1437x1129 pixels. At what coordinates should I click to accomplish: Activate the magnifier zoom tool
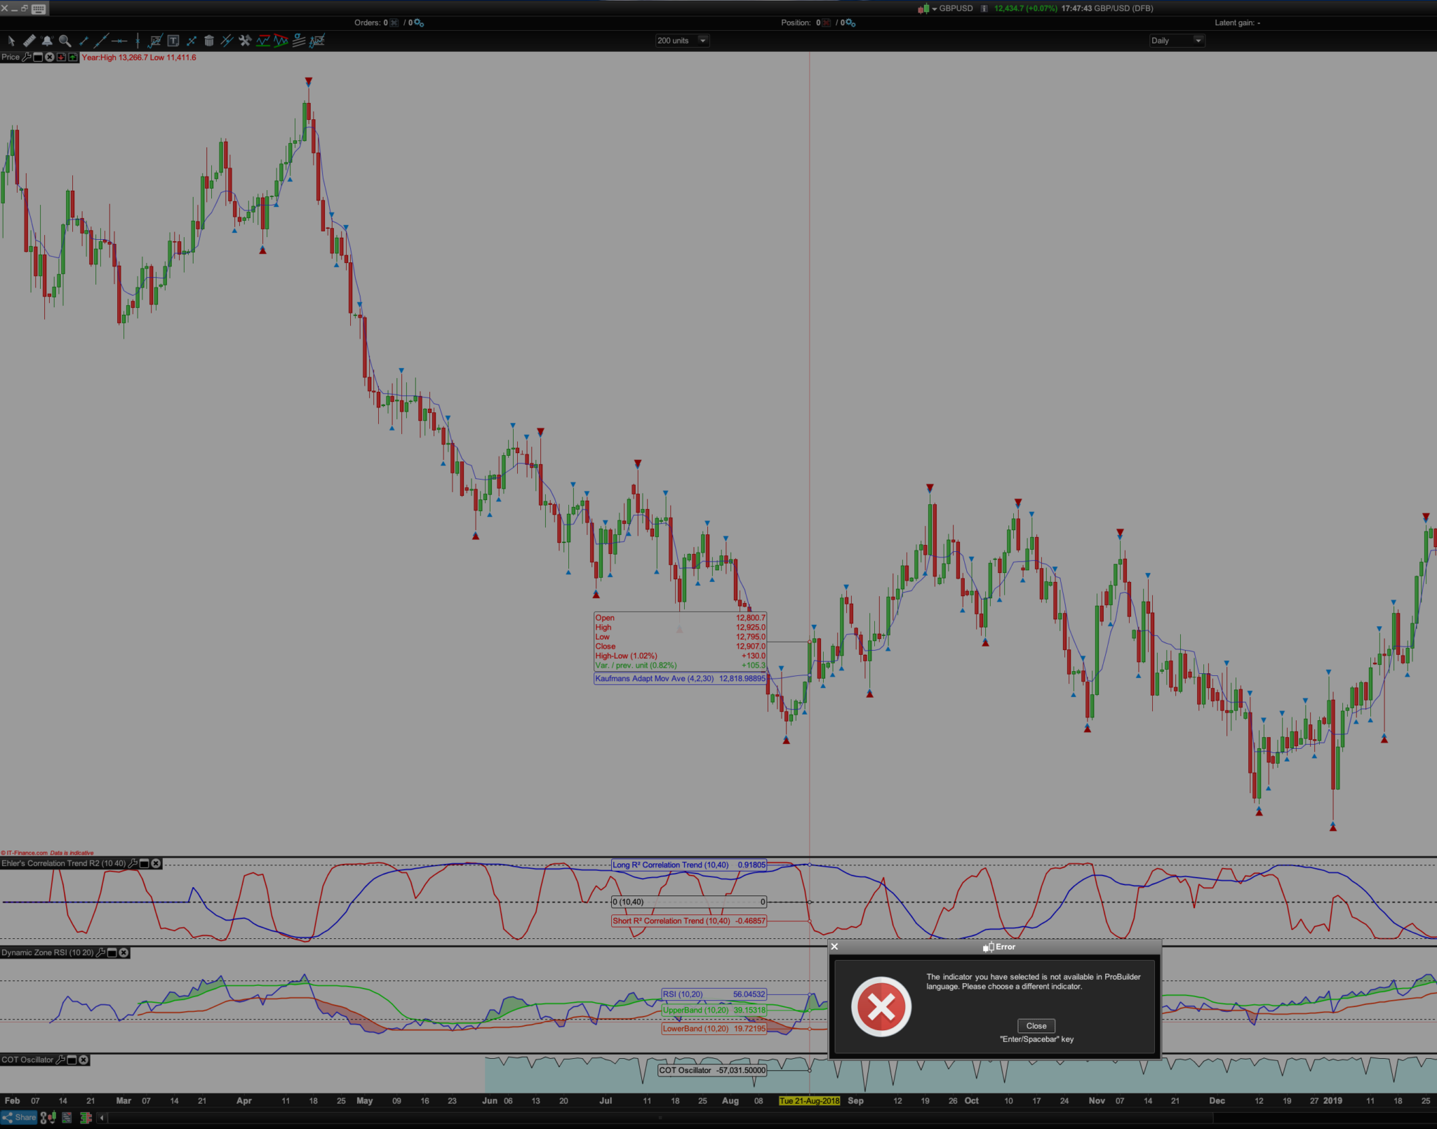(x=65, y=41)
